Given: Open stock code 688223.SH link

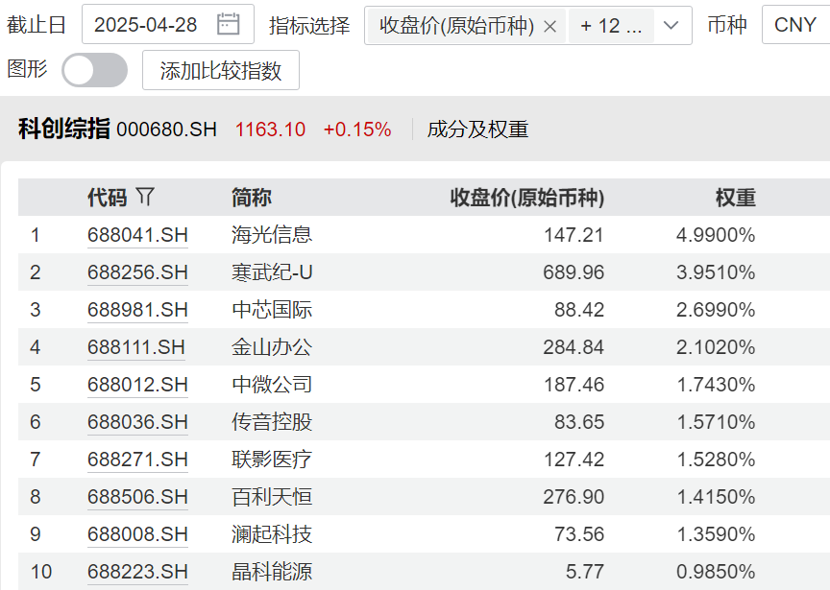Looking at the screenshot, I should 137,572.
